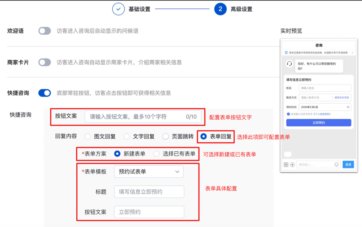Clear the appointment date with the x icon
This screenshot has height=227, width=362.
[x=348, y=107]
